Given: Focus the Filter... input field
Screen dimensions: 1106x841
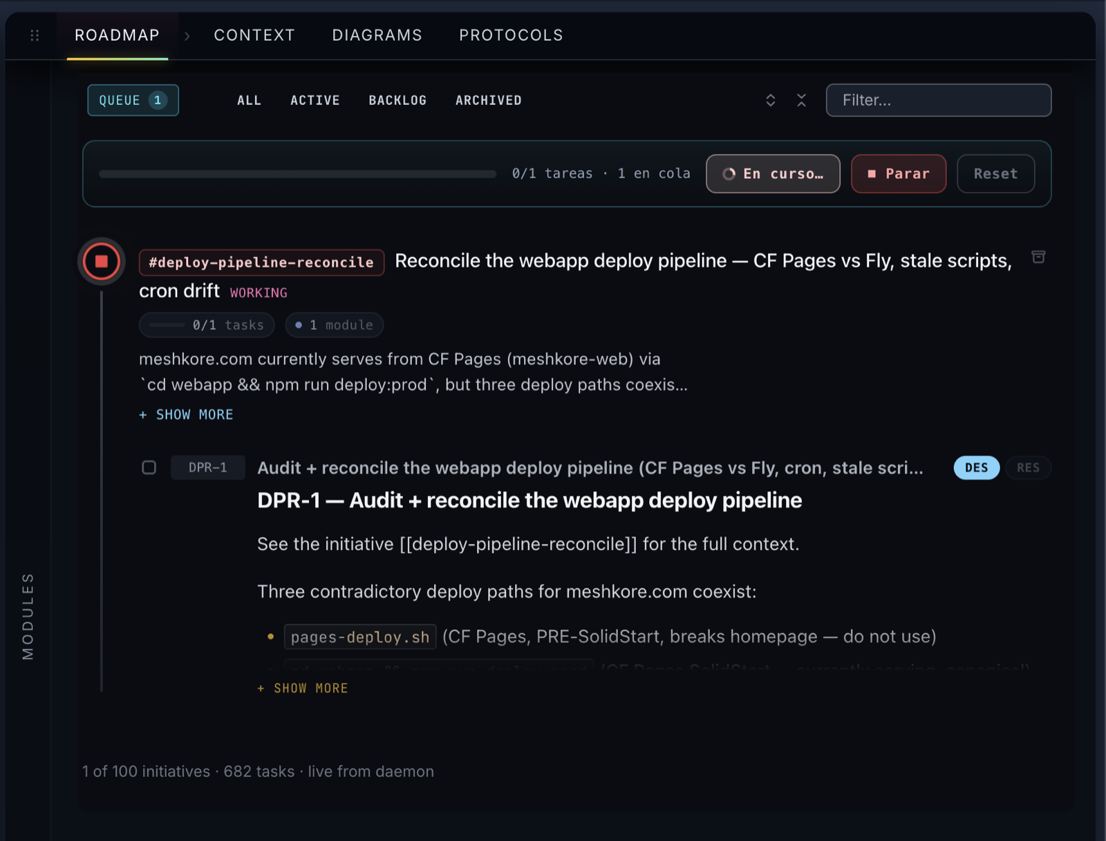Looking at the screenshot, I should (939, 100).
